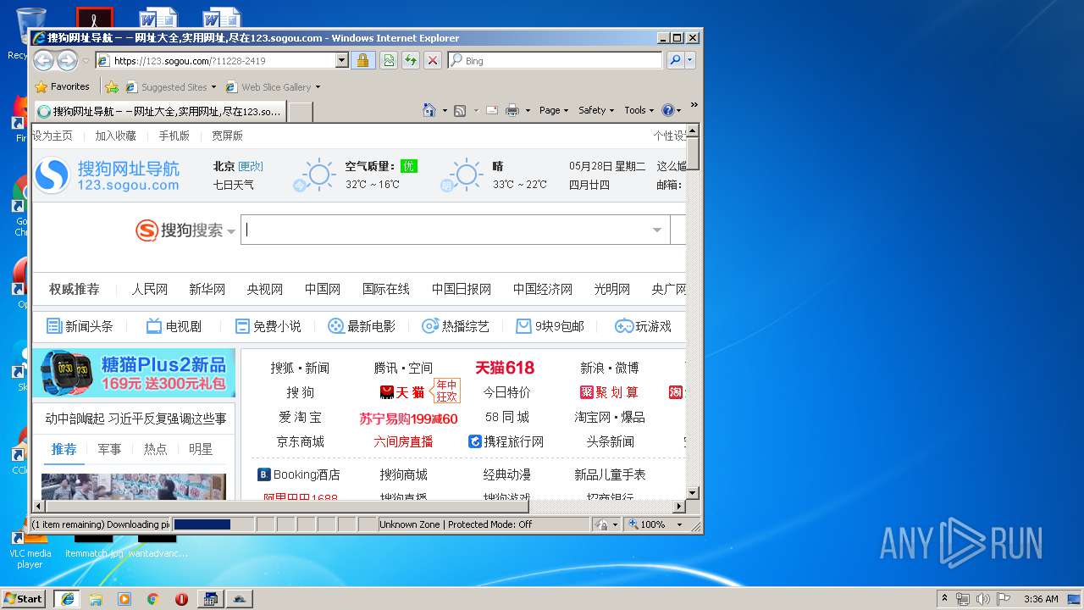Open the 京东商城 link

301,441
